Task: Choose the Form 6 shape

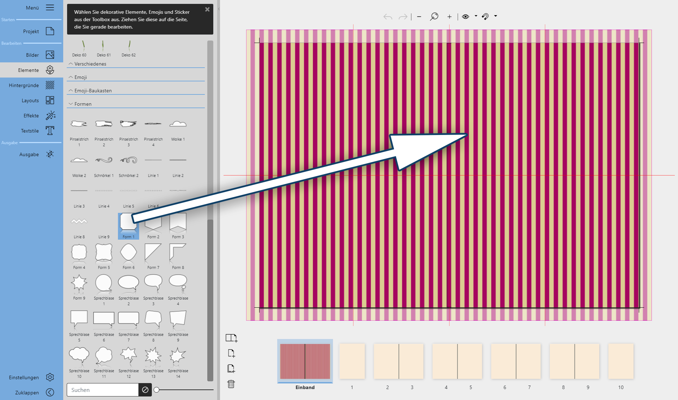Action: (x=129, y=253)
